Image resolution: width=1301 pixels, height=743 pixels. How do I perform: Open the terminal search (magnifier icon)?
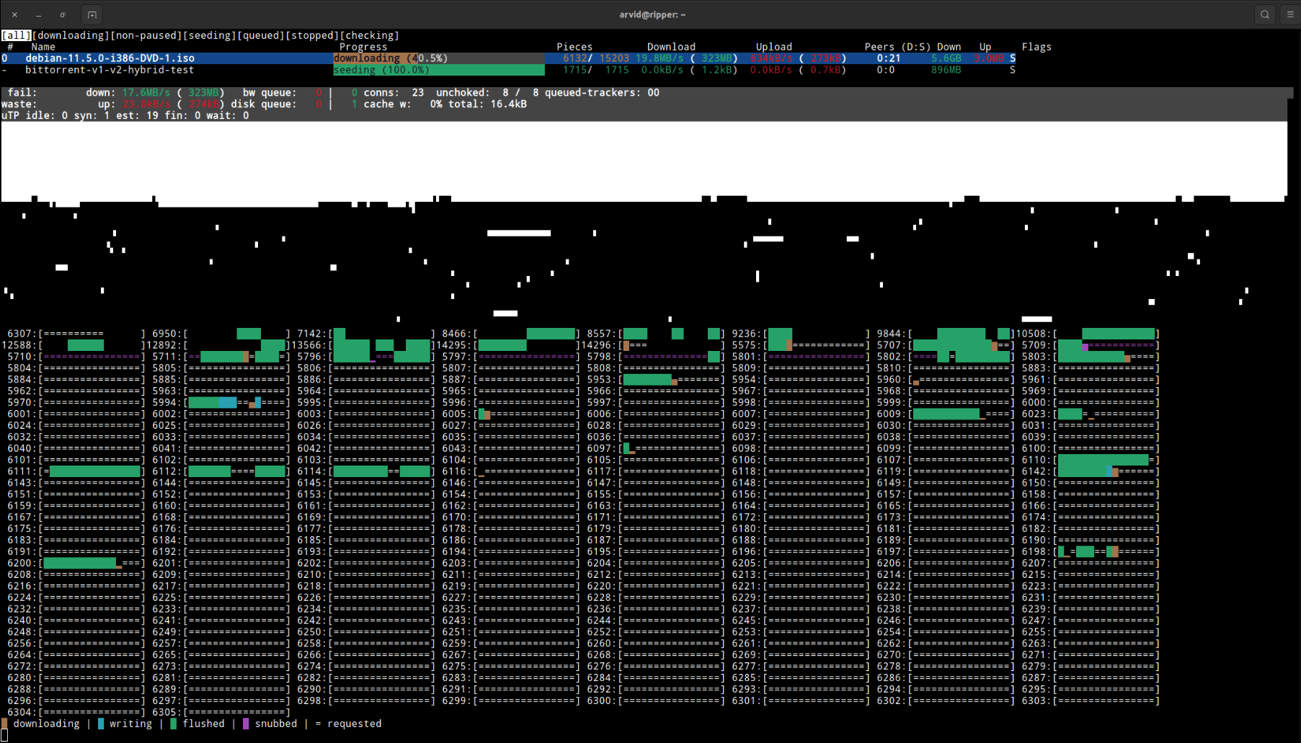[x=1265, y=14]
